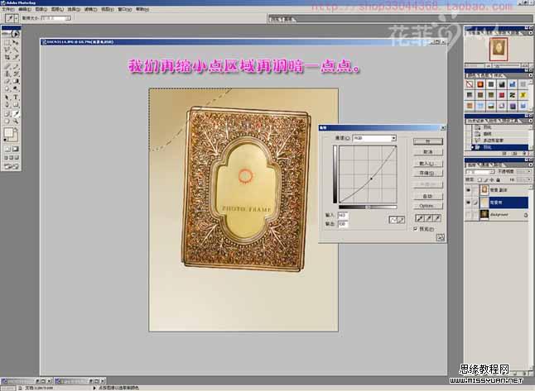535x391 pixels.
Task: Select the Type tool
Action: pos(16,98)
